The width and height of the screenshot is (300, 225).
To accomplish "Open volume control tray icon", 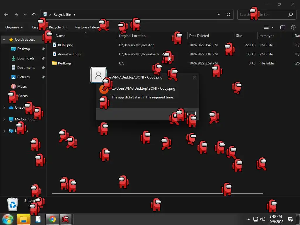I will [x=263, y=219].
